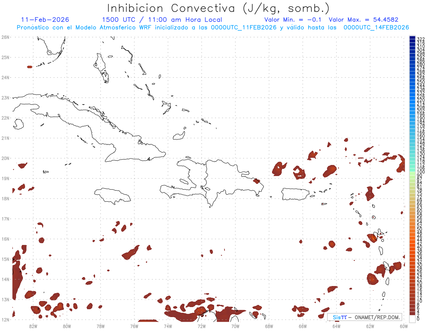Click the "22N" latitude label
The image size is (429, 331).
(x=5, y=118)
